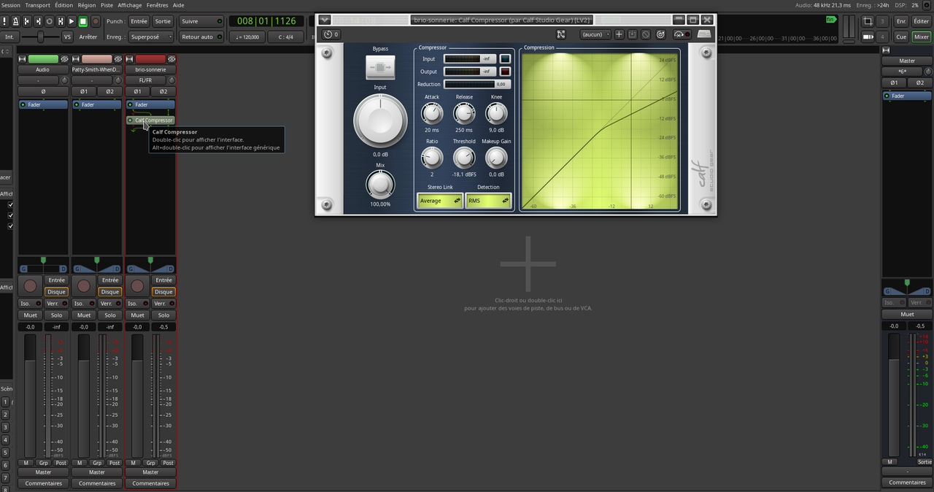
Task: Open the Enreg. Superposé record mode dropdown
Action: [x=151, y=36]
